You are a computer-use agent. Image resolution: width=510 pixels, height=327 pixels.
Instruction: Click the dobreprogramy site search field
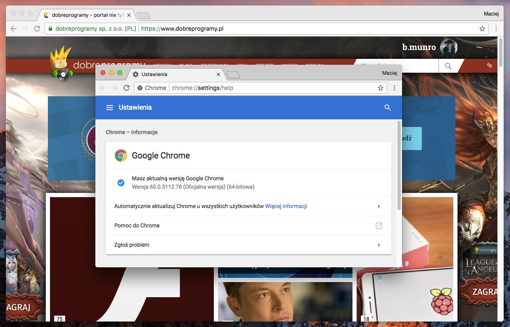point(397,66)
